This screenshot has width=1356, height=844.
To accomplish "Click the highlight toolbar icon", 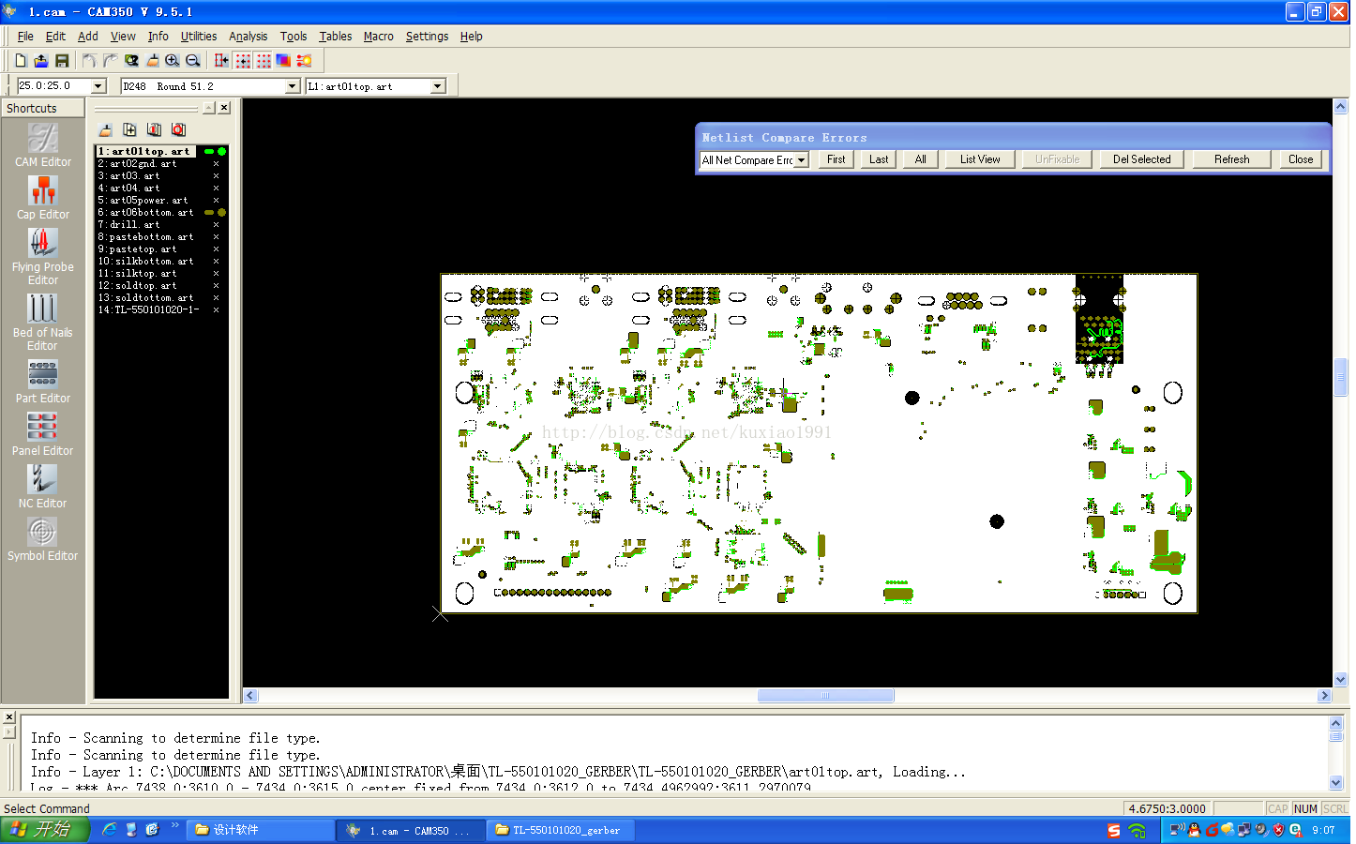I will click(304, 60).
